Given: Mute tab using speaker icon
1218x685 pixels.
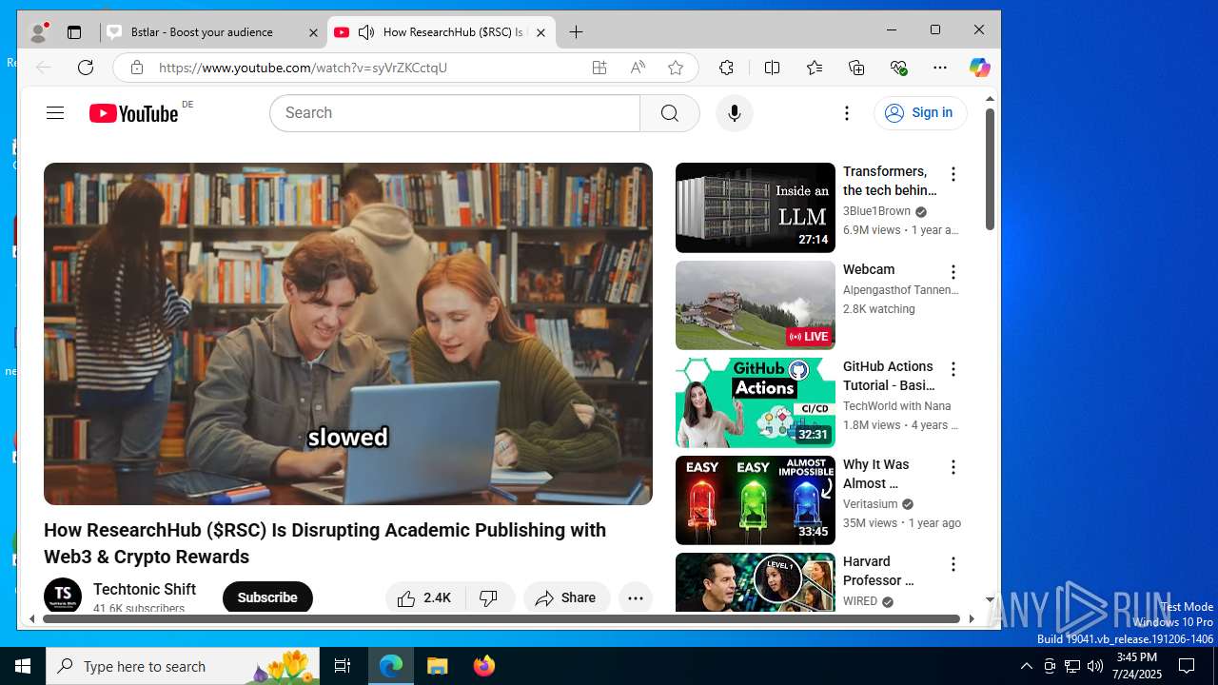Looking at the screenshot, I should point(366,32).
